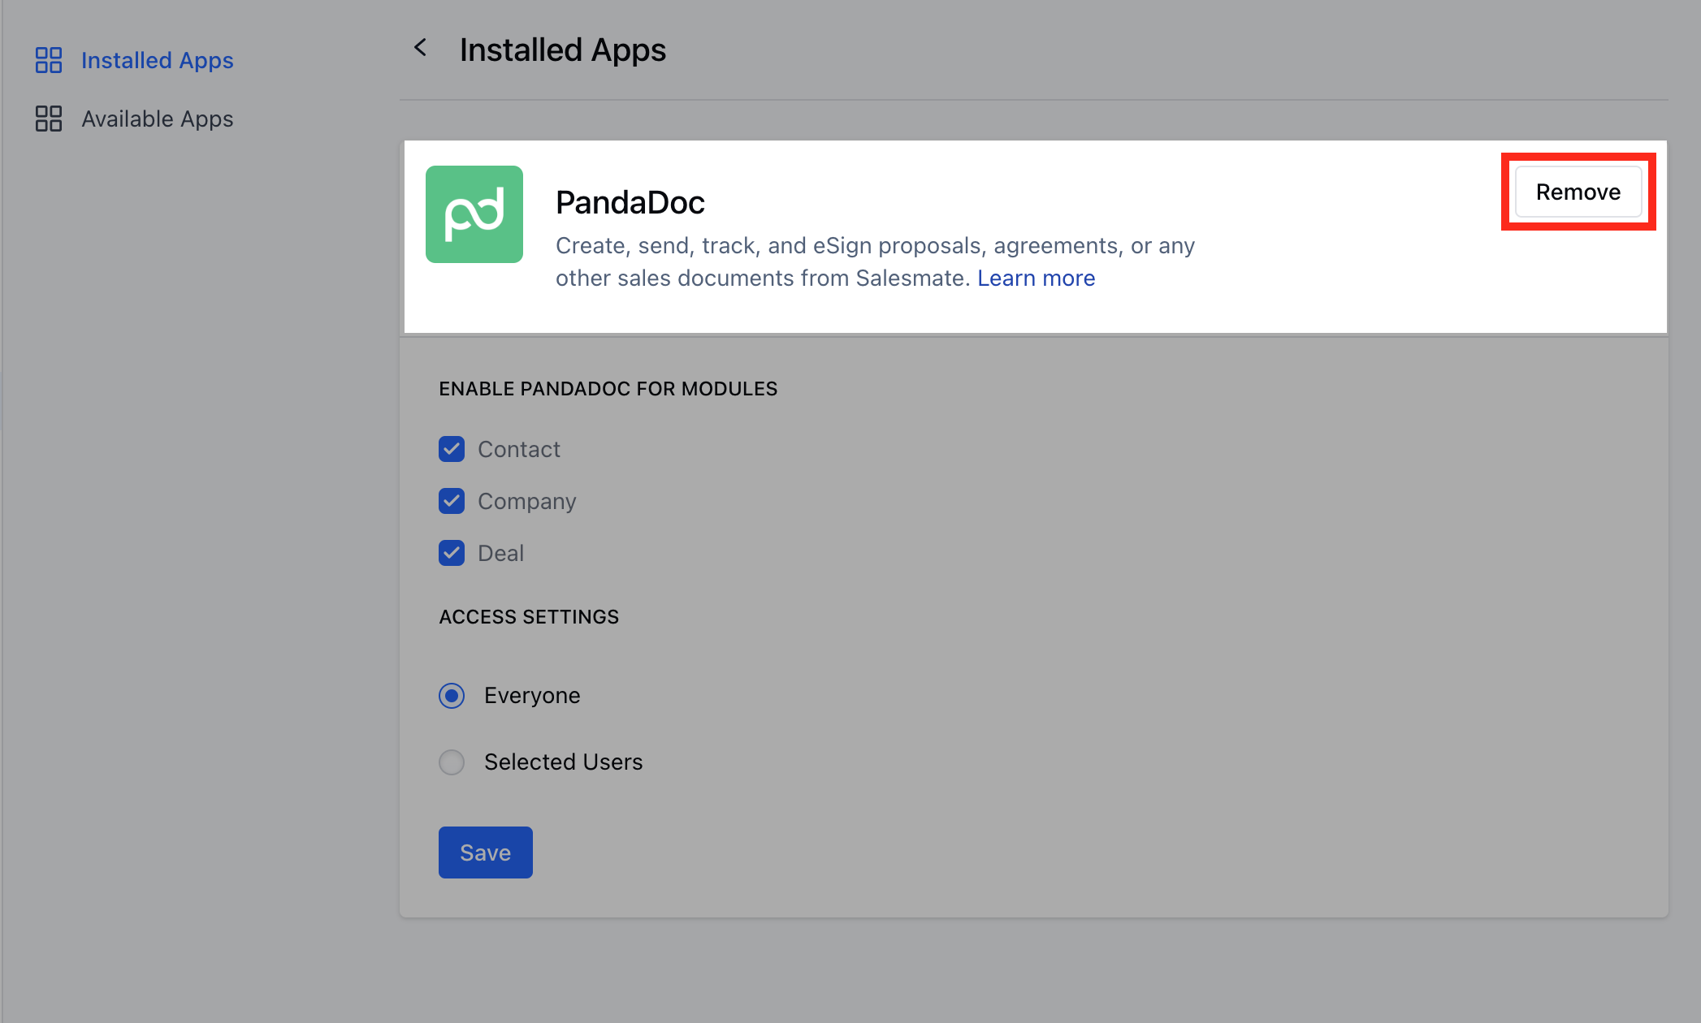The image size is (1701, 1023).
Task: Click the PandaDoc description text
Action: click(875, 261)
